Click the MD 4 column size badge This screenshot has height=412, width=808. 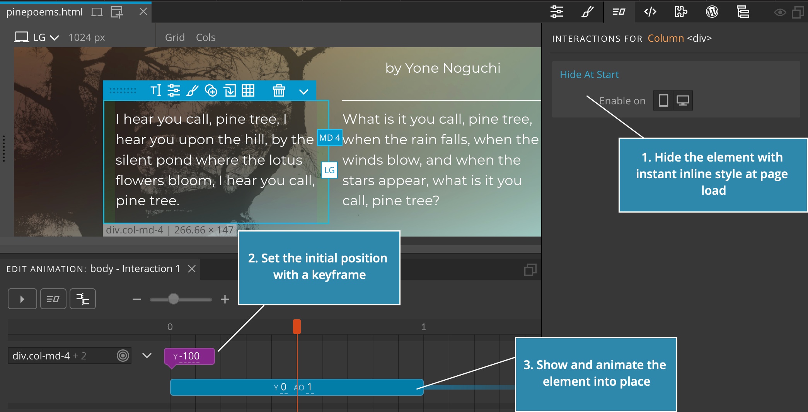pos(329,138)
